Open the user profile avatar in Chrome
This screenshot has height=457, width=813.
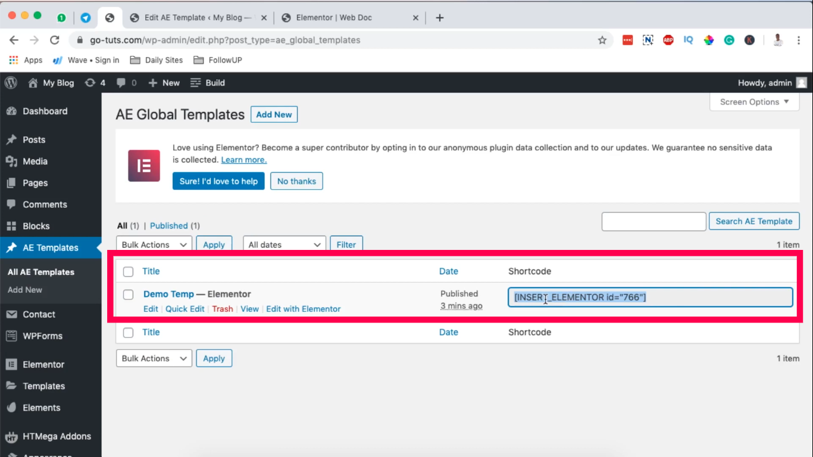[x=777, y=40]
